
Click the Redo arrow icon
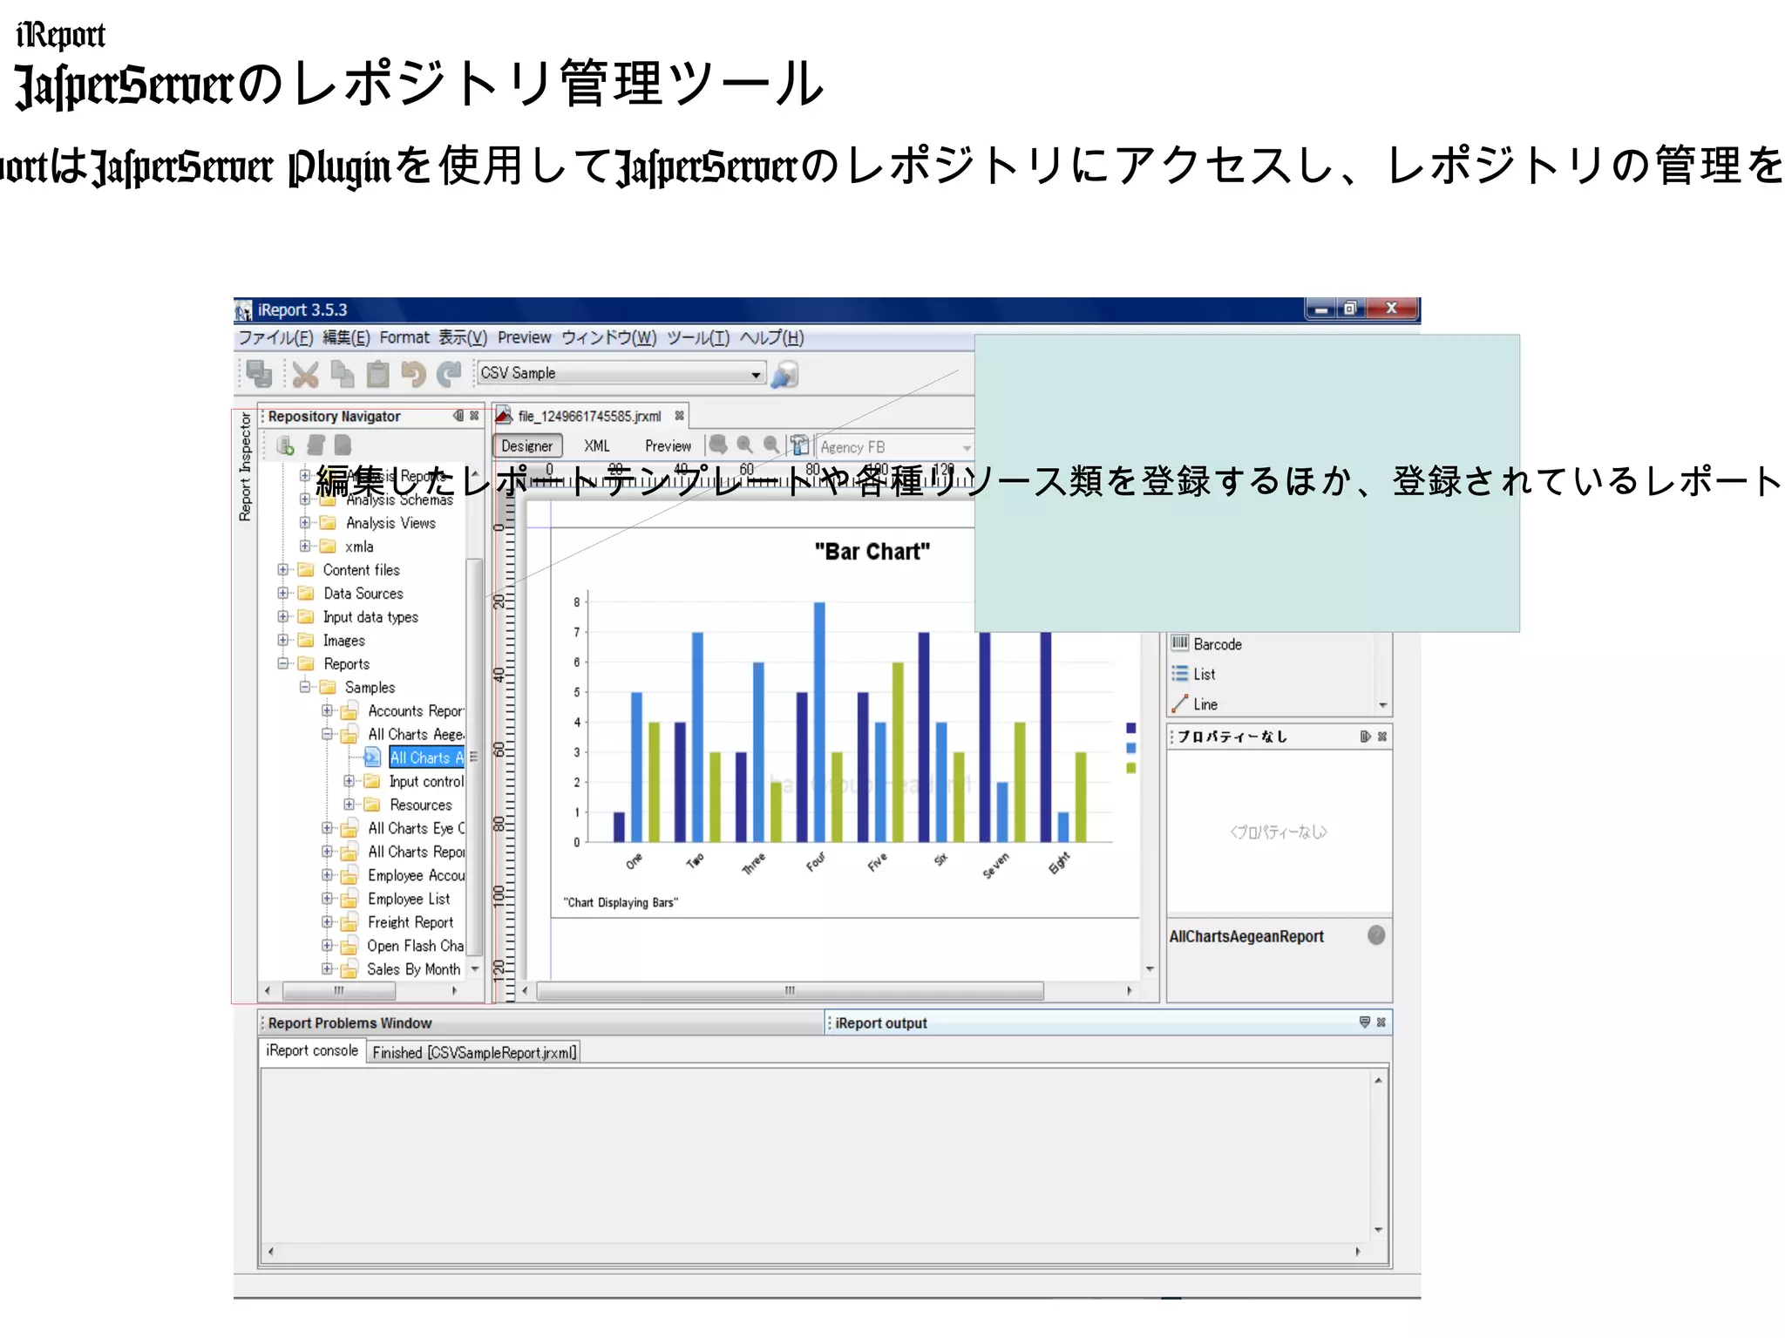[449, 374]
